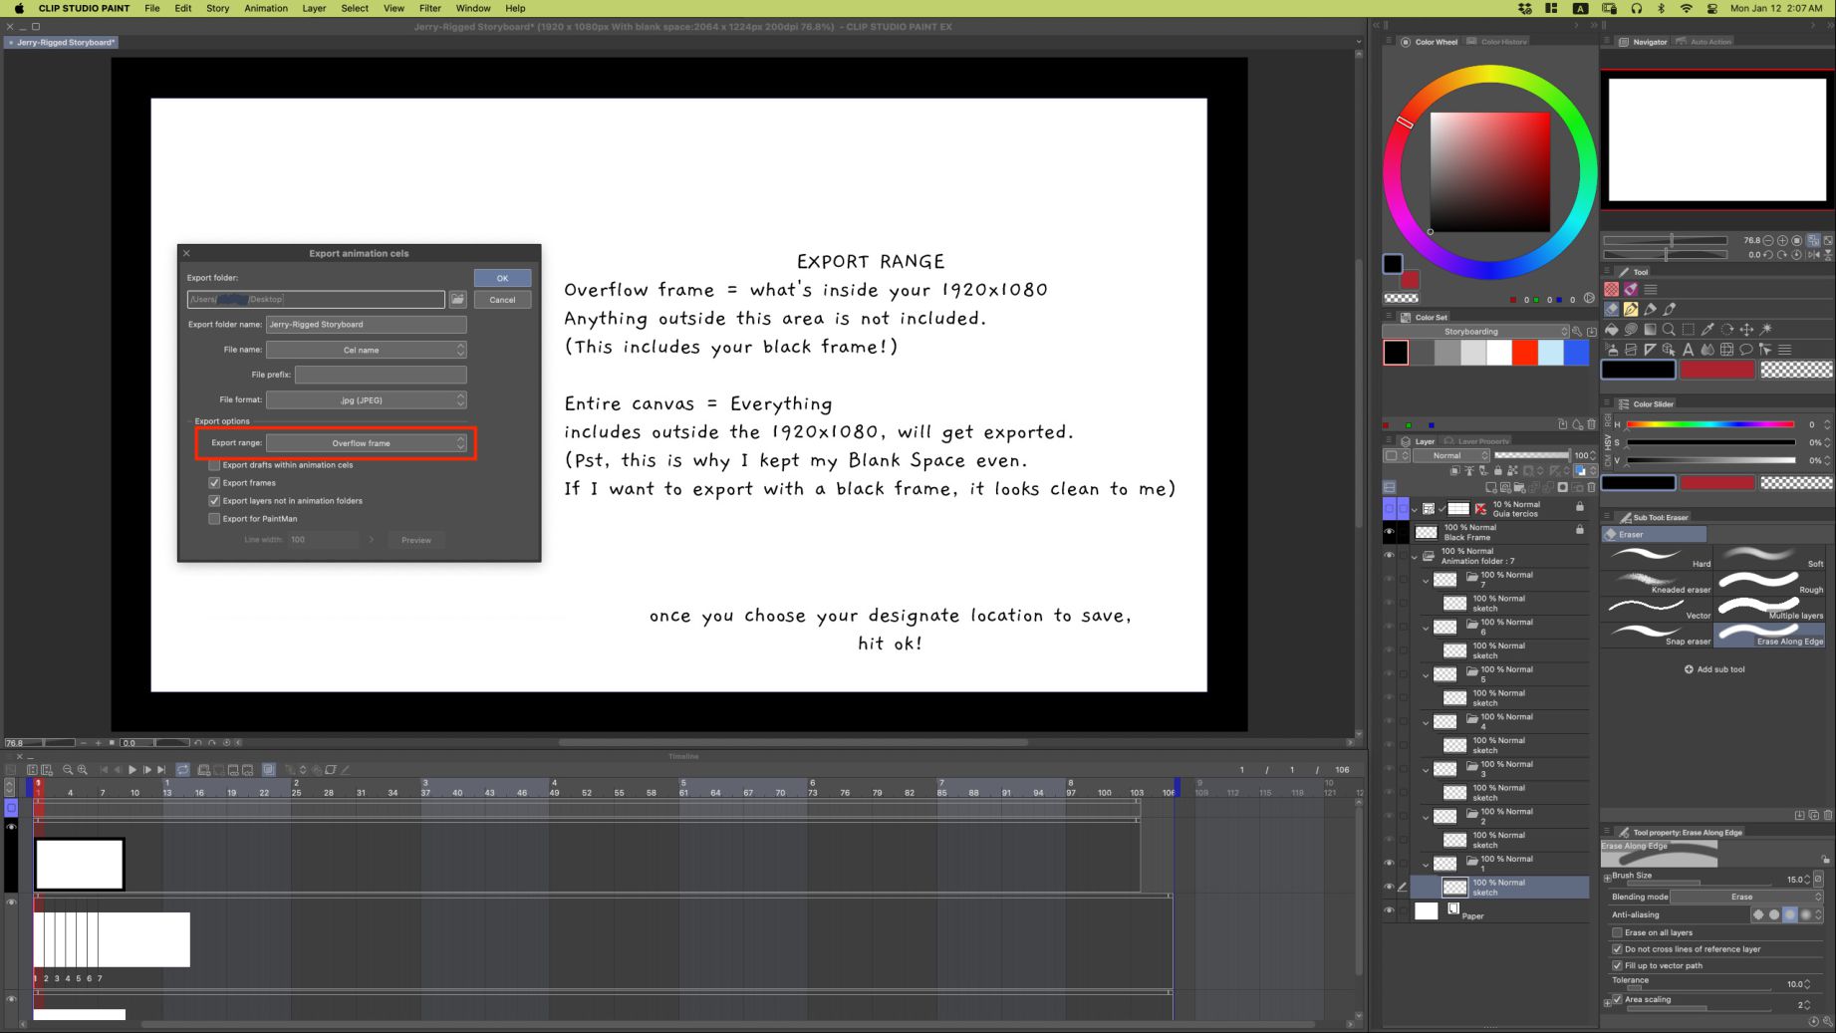Open the Animation menu
The width and height of the screenshot is (1836, 1033).
pyautogui.click(x=266, y=8)
